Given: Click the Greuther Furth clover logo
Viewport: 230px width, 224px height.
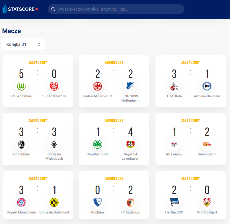Looking at the screenshot, I should coord(98,144).
